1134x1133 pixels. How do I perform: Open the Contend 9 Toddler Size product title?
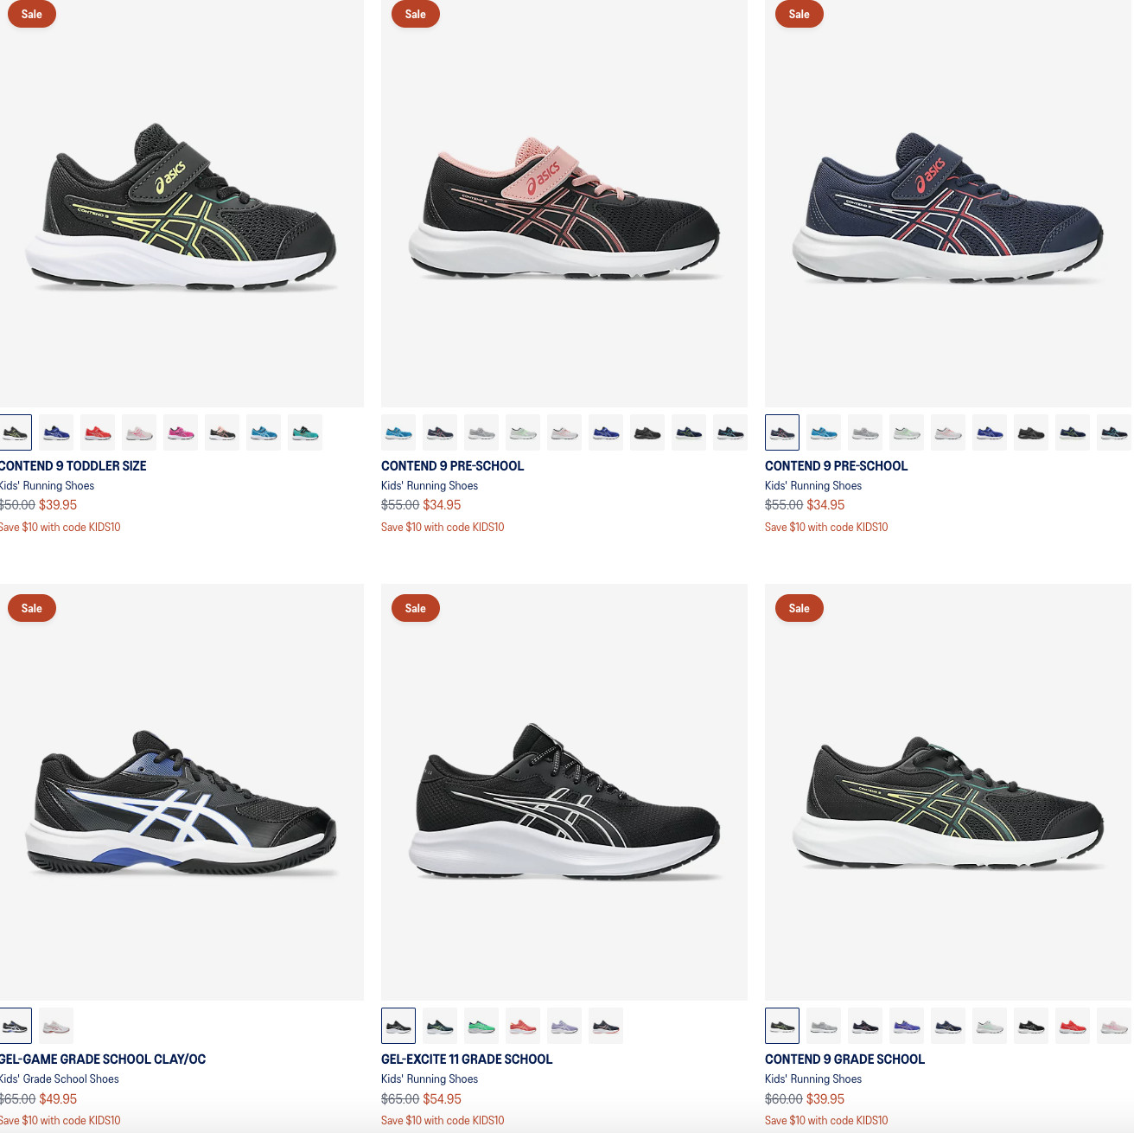pos(73,465)
